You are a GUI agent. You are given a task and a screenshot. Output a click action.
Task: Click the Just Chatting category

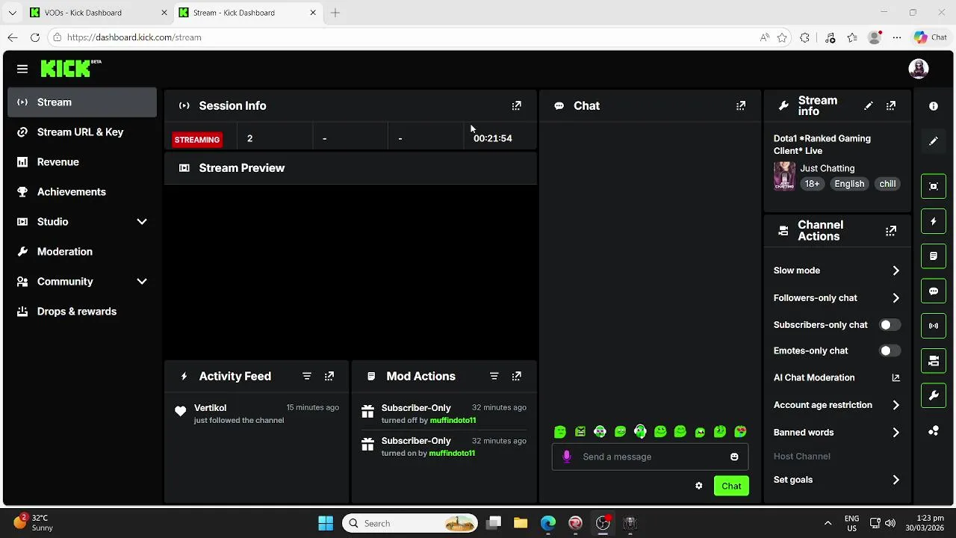(x=828, y=169)
